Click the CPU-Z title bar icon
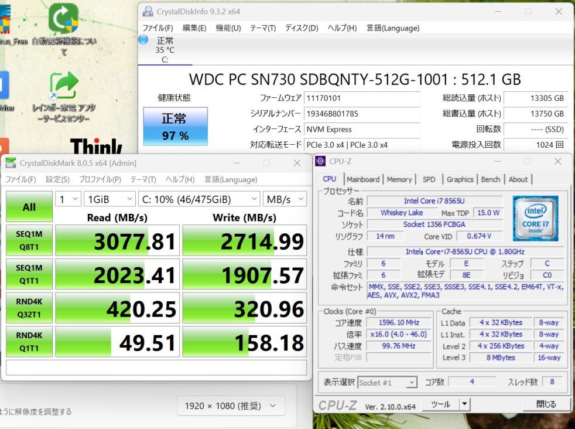This screenshot has height=429, width=575. (x=321, y=161)
